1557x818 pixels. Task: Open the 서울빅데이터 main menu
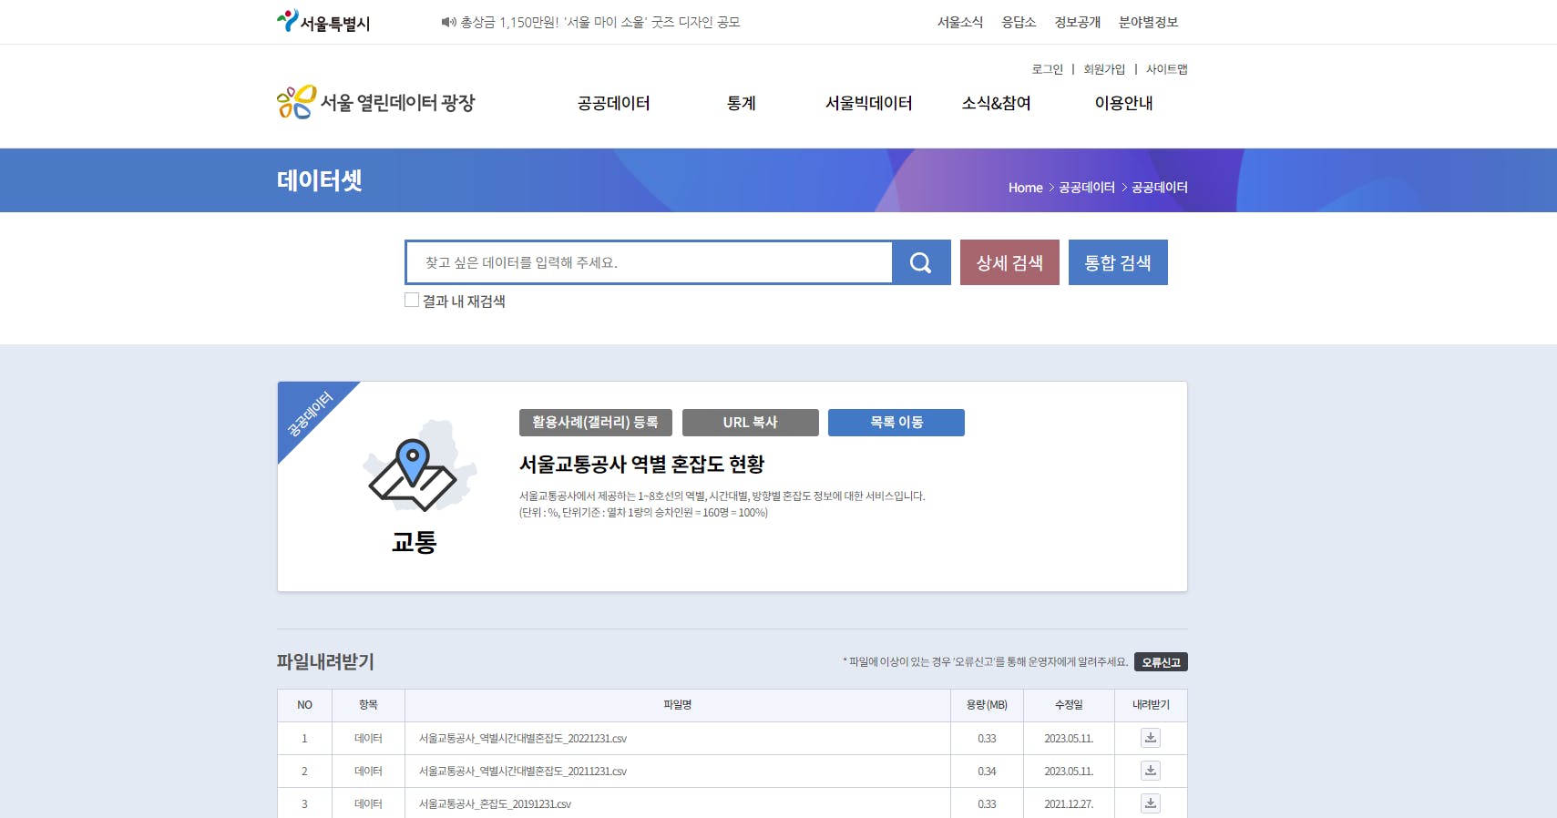pos(869,103)
